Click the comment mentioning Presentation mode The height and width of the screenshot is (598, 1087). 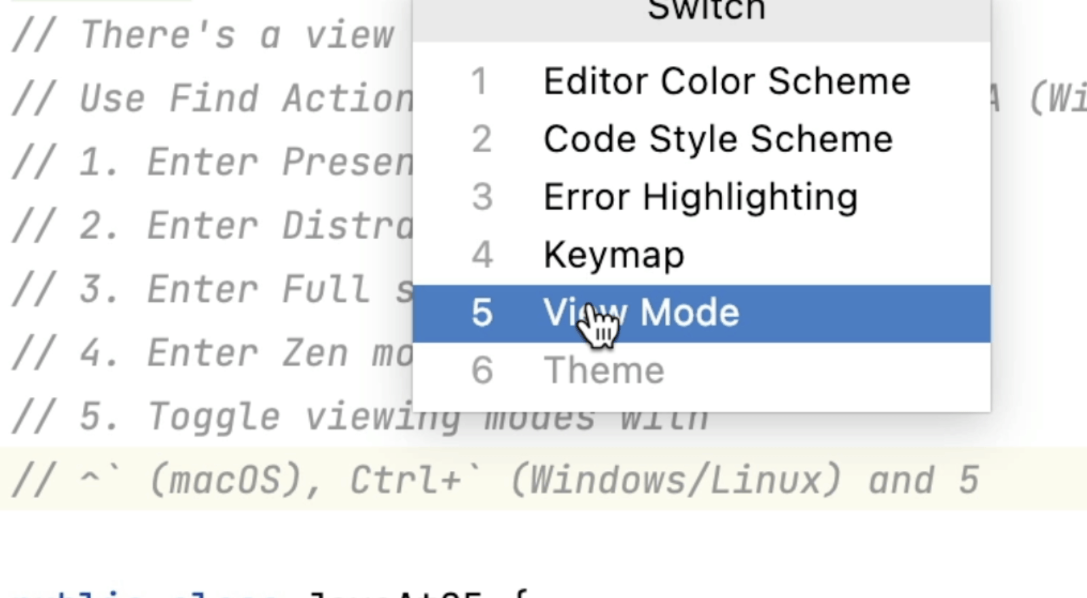(x=204, y=161)
